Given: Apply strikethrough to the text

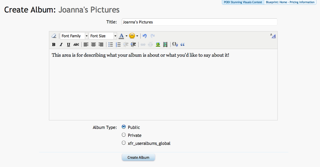Looking at the screenshot, I should tap(76, 44).
